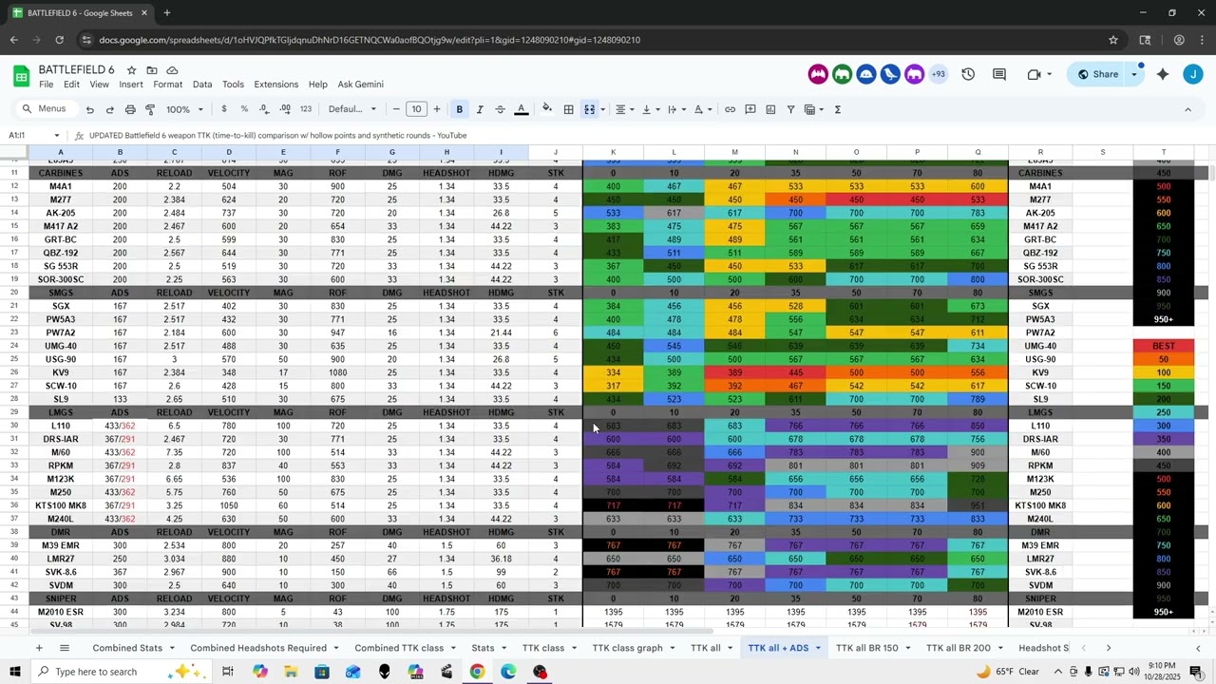The height and width of the screenshot is (684, 1216).
Task: Toggle Bold formatting
Action: (x=460, y=109)
